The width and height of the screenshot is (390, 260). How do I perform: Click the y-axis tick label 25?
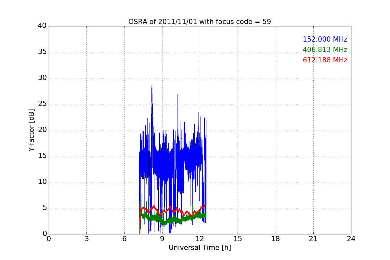click(42, 104)
